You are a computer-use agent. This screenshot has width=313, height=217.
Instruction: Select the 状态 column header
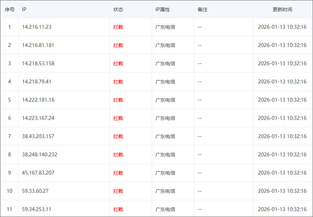118,9
